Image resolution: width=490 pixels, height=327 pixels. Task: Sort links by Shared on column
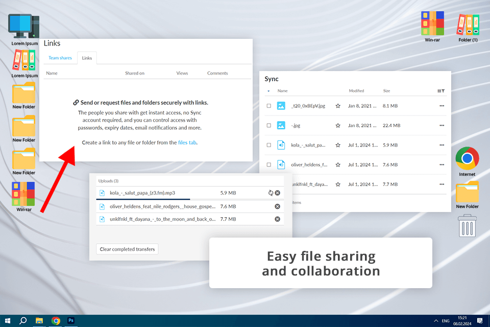[135, 73]
